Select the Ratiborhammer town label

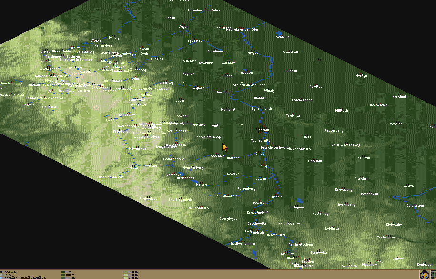[243, 243]
